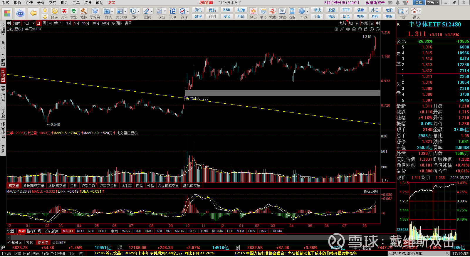Click the 资讯 news button
The height and width of the screenshot is (257, 470).
tap(198, 10)
